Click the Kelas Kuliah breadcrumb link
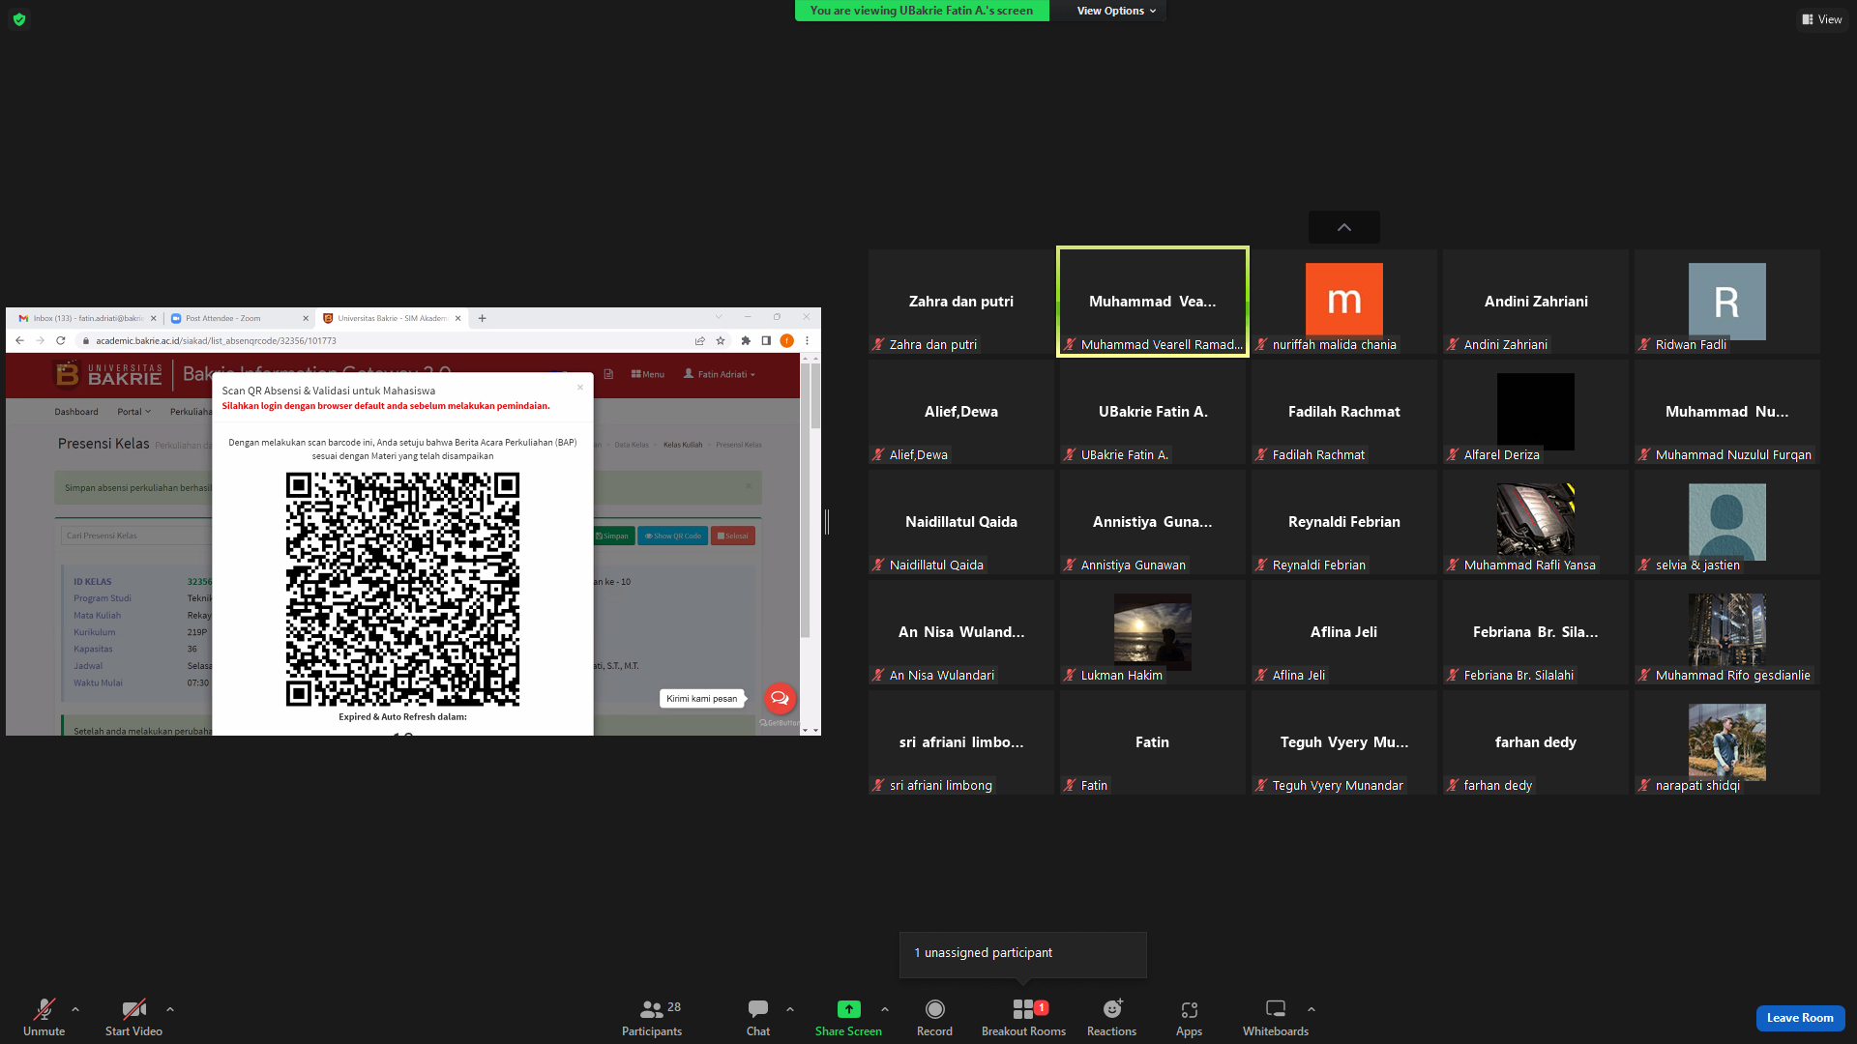1857x1044 pixels. 683,445
